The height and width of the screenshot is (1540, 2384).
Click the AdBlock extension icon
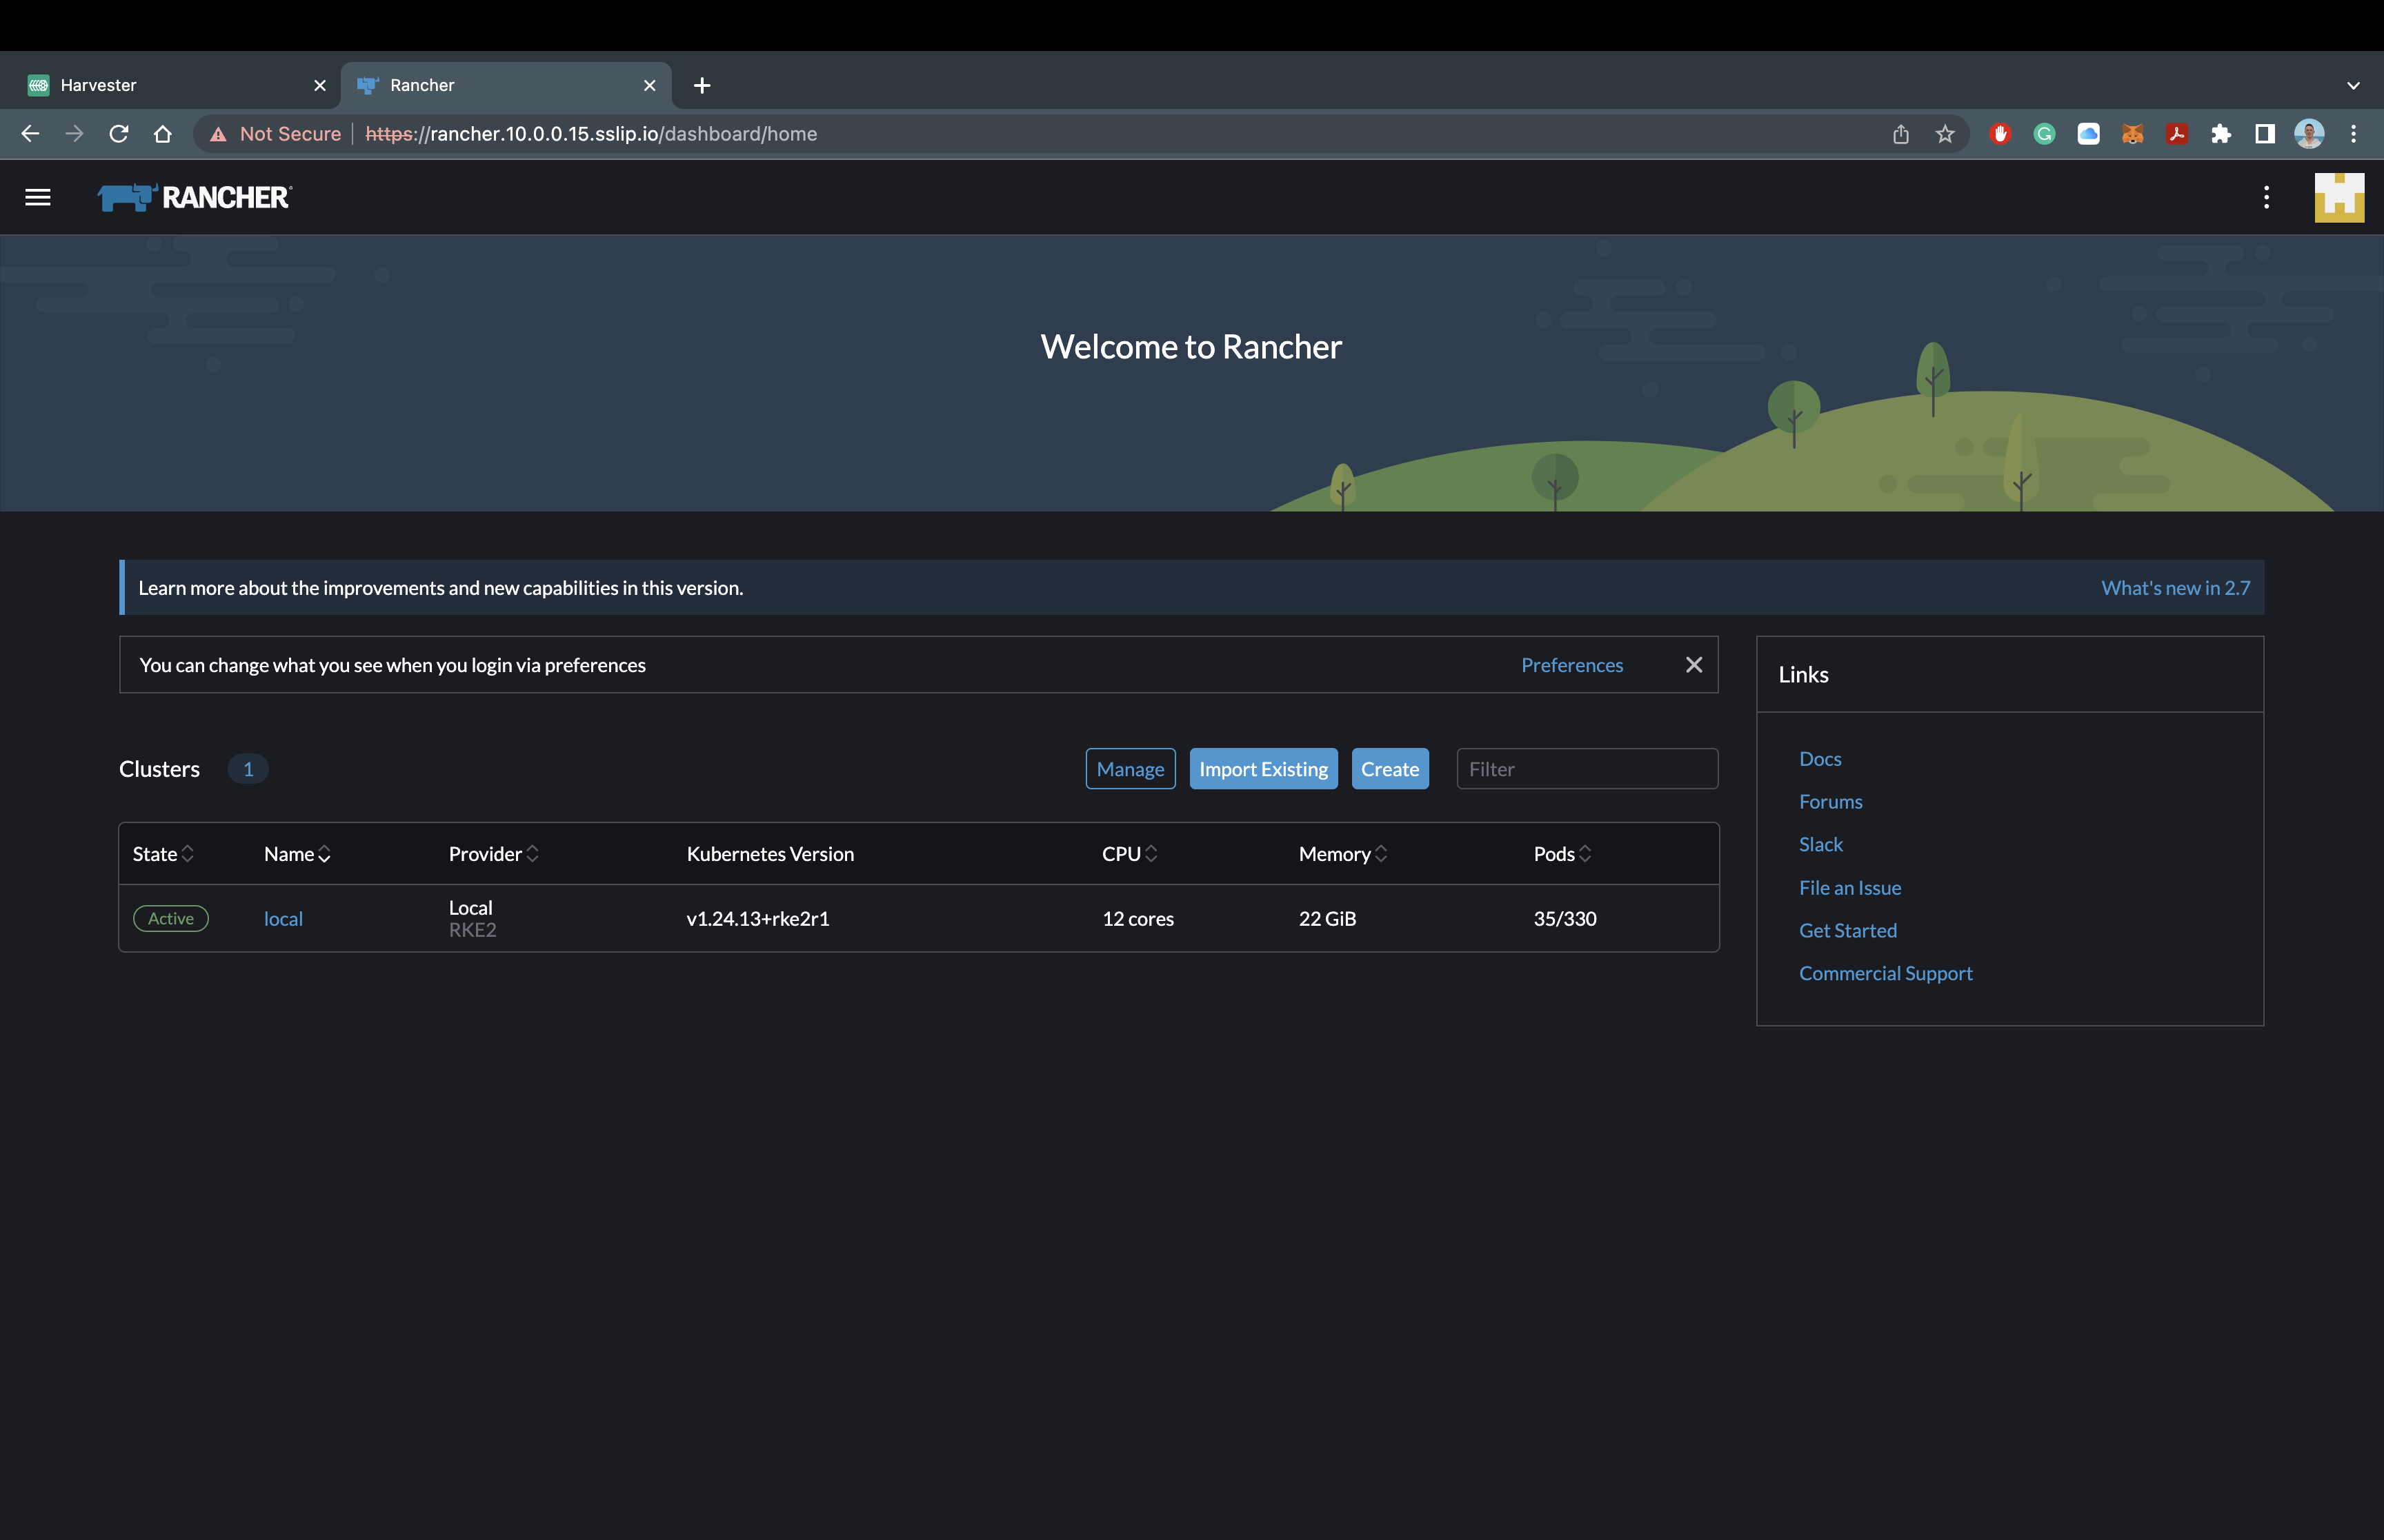tap(2001, 133)
